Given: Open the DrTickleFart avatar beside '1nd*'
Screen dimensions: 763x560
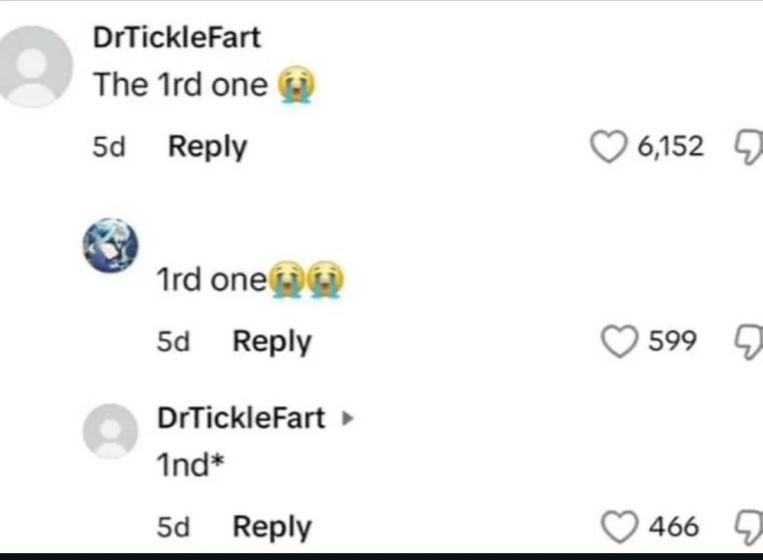Looking at the screenshot, I should 110,431.
